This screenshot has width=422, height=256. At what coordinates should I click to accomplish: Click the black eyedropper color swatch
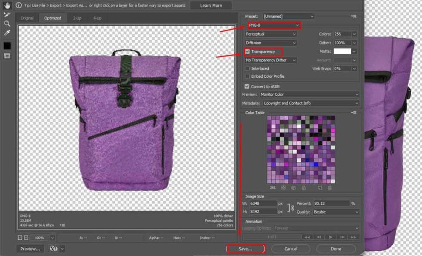tap(7, 46)
